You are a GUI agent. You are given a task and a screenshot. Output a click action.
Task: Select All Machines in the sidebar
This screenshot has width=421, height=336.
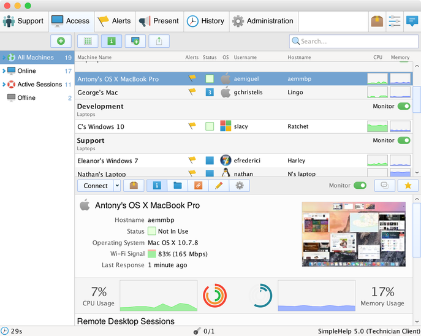(x=37, y=58)
